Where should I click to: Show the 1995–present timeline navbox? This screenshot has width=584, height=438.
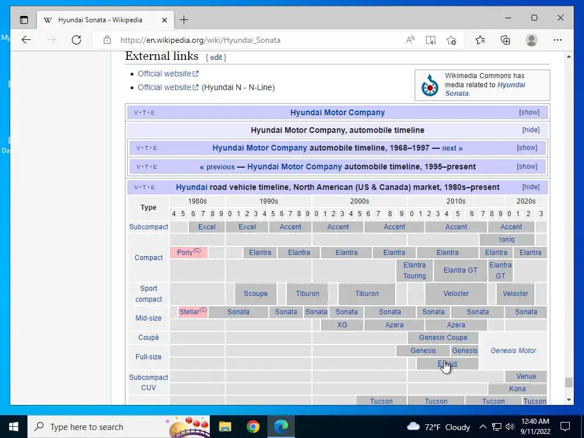(527, 167)
